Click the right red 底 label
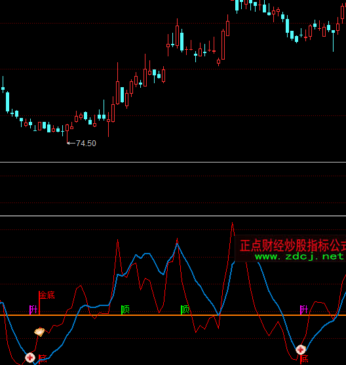This screenshot has height=365, width=346. pyautogui.click(x=304, y=359)
